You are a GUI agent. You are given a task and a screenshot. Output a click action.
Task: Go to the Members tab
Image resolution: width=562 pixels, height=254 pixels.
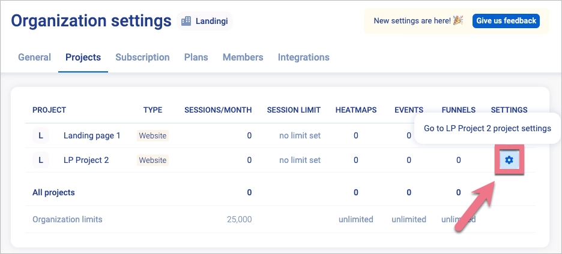click(x=243, y=58)
